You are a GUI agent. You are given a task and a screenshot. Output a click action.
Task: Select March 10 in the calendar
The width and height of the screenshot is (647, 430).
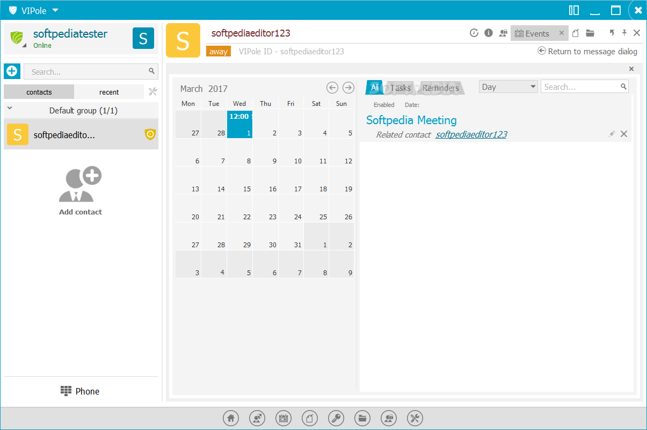[x=290, y=152]
